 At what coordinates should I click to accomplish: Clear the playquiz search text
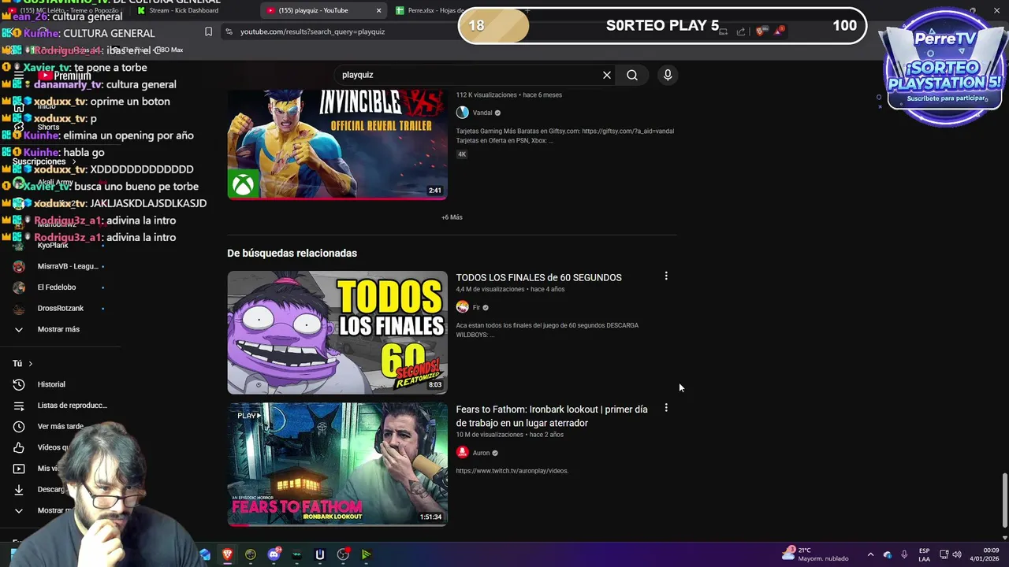pos(607,75)
